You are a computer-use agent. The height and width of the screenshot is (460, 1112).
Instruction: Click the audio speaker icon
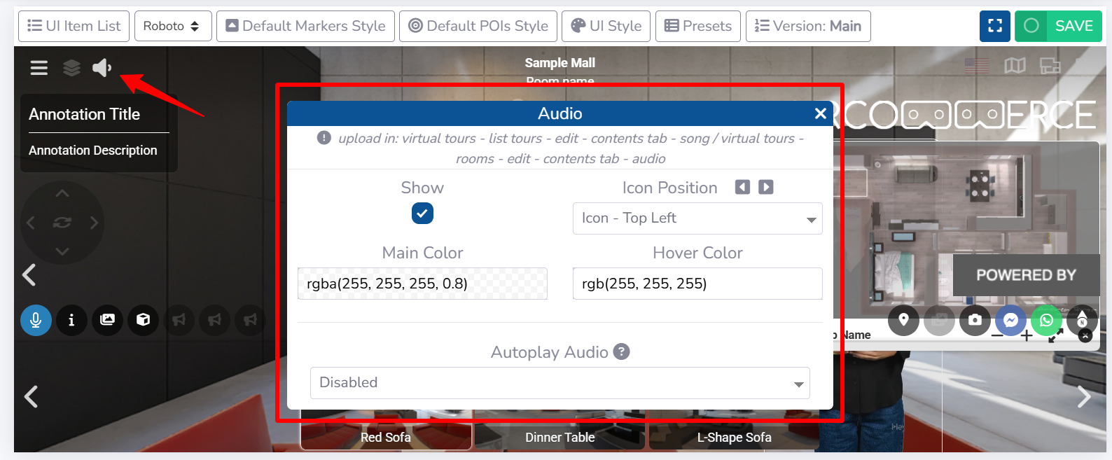102,68
